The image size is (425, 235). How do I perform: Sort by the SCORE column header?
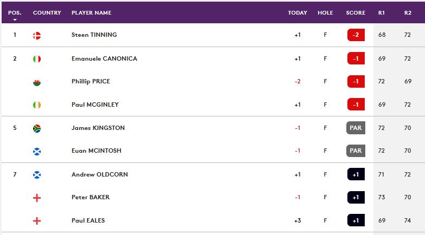(x=356, y=12)
